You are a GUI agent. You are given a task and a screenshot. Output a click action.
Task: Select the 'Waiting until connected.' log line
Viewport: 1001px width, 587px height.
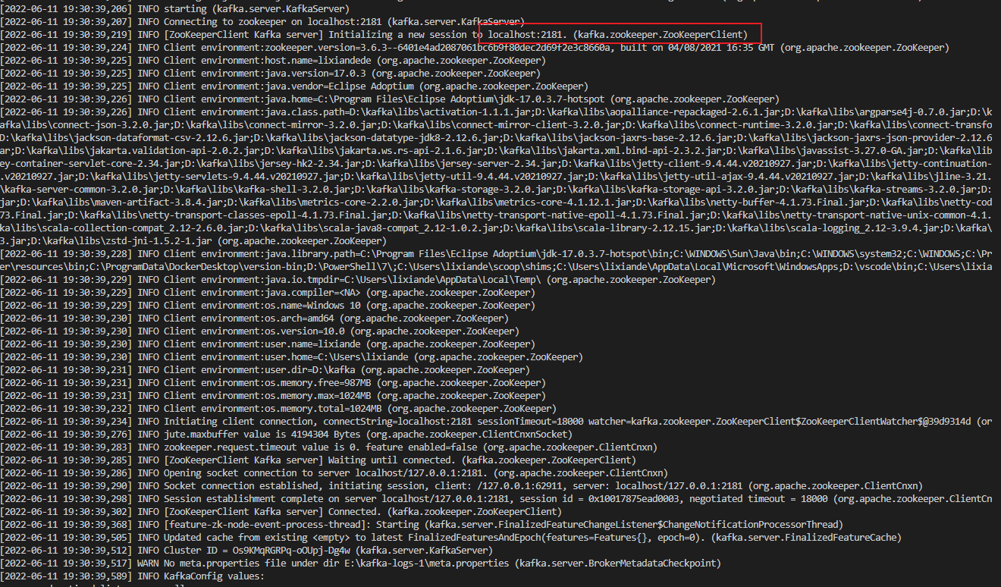pos(316,460)
